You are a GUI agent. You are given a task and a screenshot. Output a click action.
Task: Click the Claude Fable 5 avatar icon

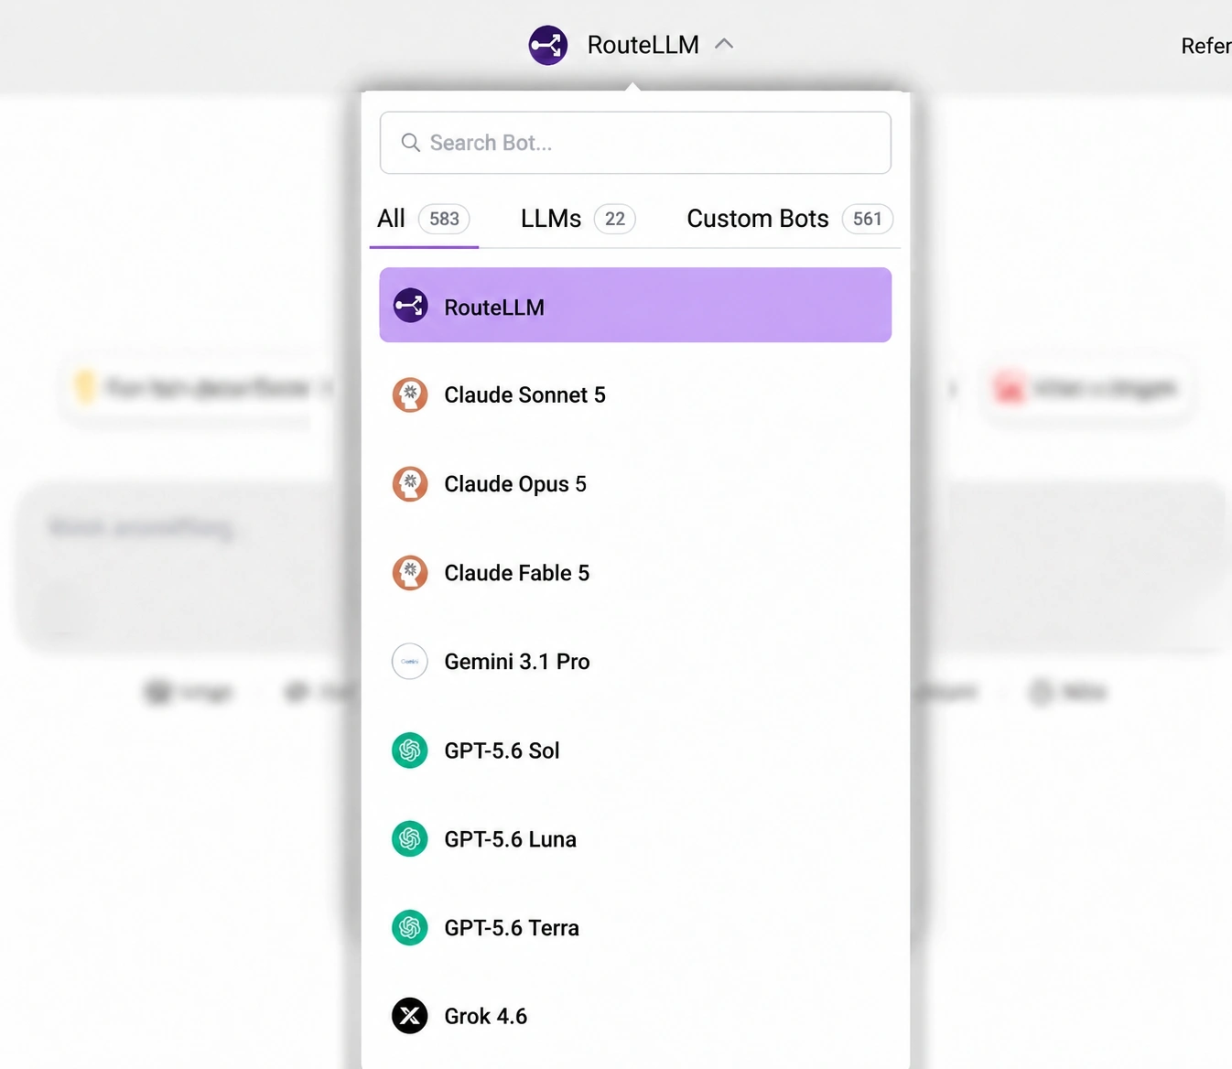[410, 572]
